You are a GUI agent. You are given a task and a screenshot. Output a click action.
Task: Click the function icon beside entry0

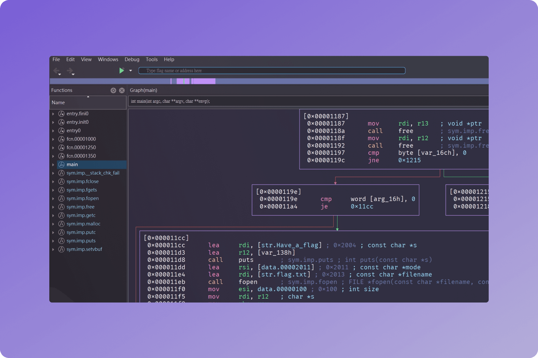click(x=61, y=131)
